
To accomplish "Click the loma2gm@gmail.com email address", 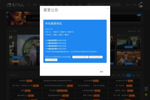I will 61,51.
